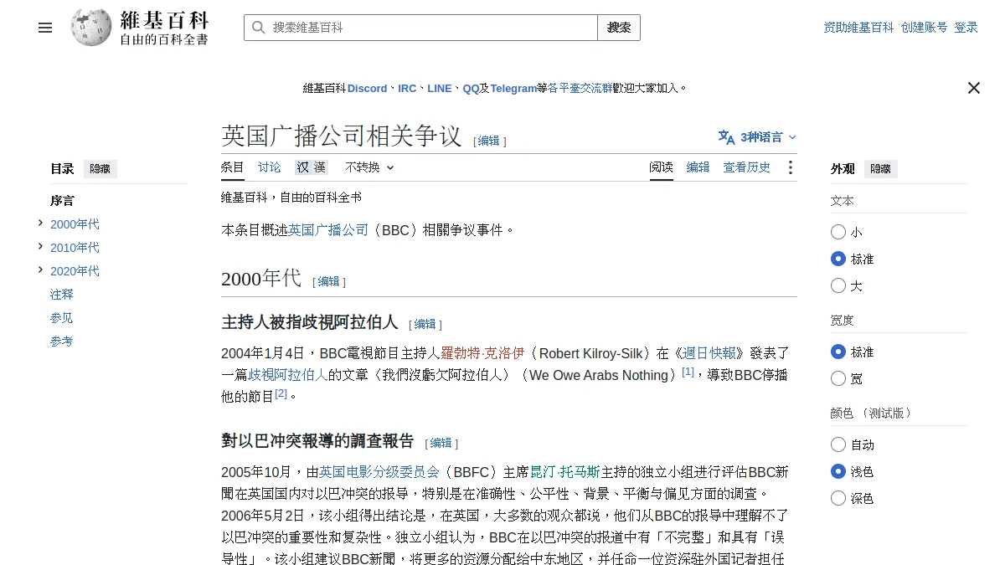This screenshot has width=1005, height=565.
Task: Open the 歧視阿拉伯人 link
Action: pyautogui.click(x=288, y=375)
